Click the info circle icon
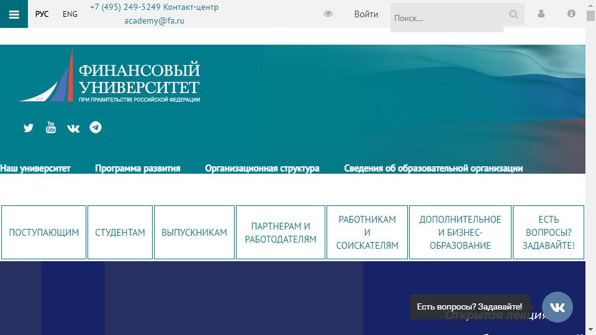596x335 pixels. [571, 14]
